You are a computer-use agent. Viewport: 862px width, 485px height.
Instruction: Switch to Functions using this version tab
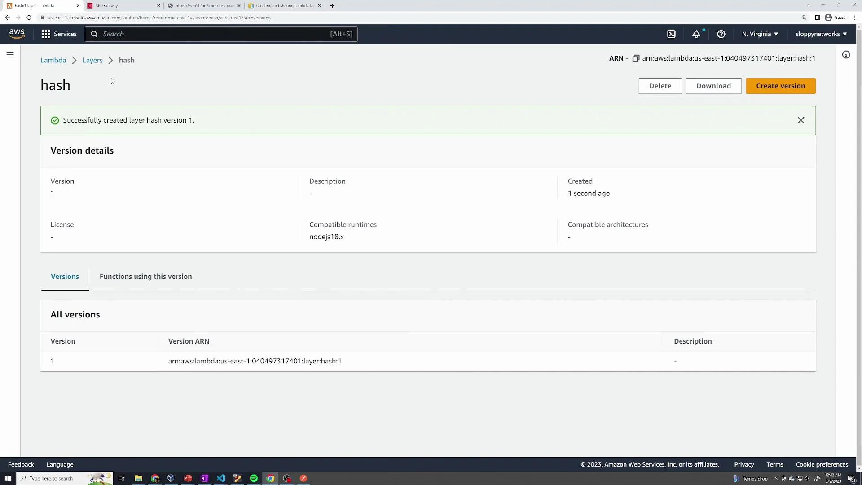click(x=145, y=277)
